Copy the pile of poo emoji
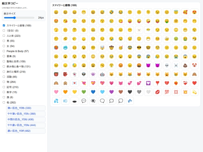Screen dimensions: 203x152 pyautogui.click(x=185, y=65)
